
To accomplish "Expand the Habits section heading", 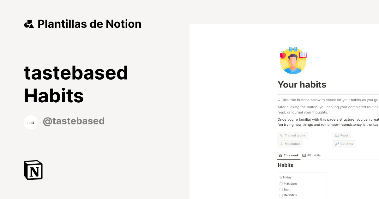I will tap(285, 165).
